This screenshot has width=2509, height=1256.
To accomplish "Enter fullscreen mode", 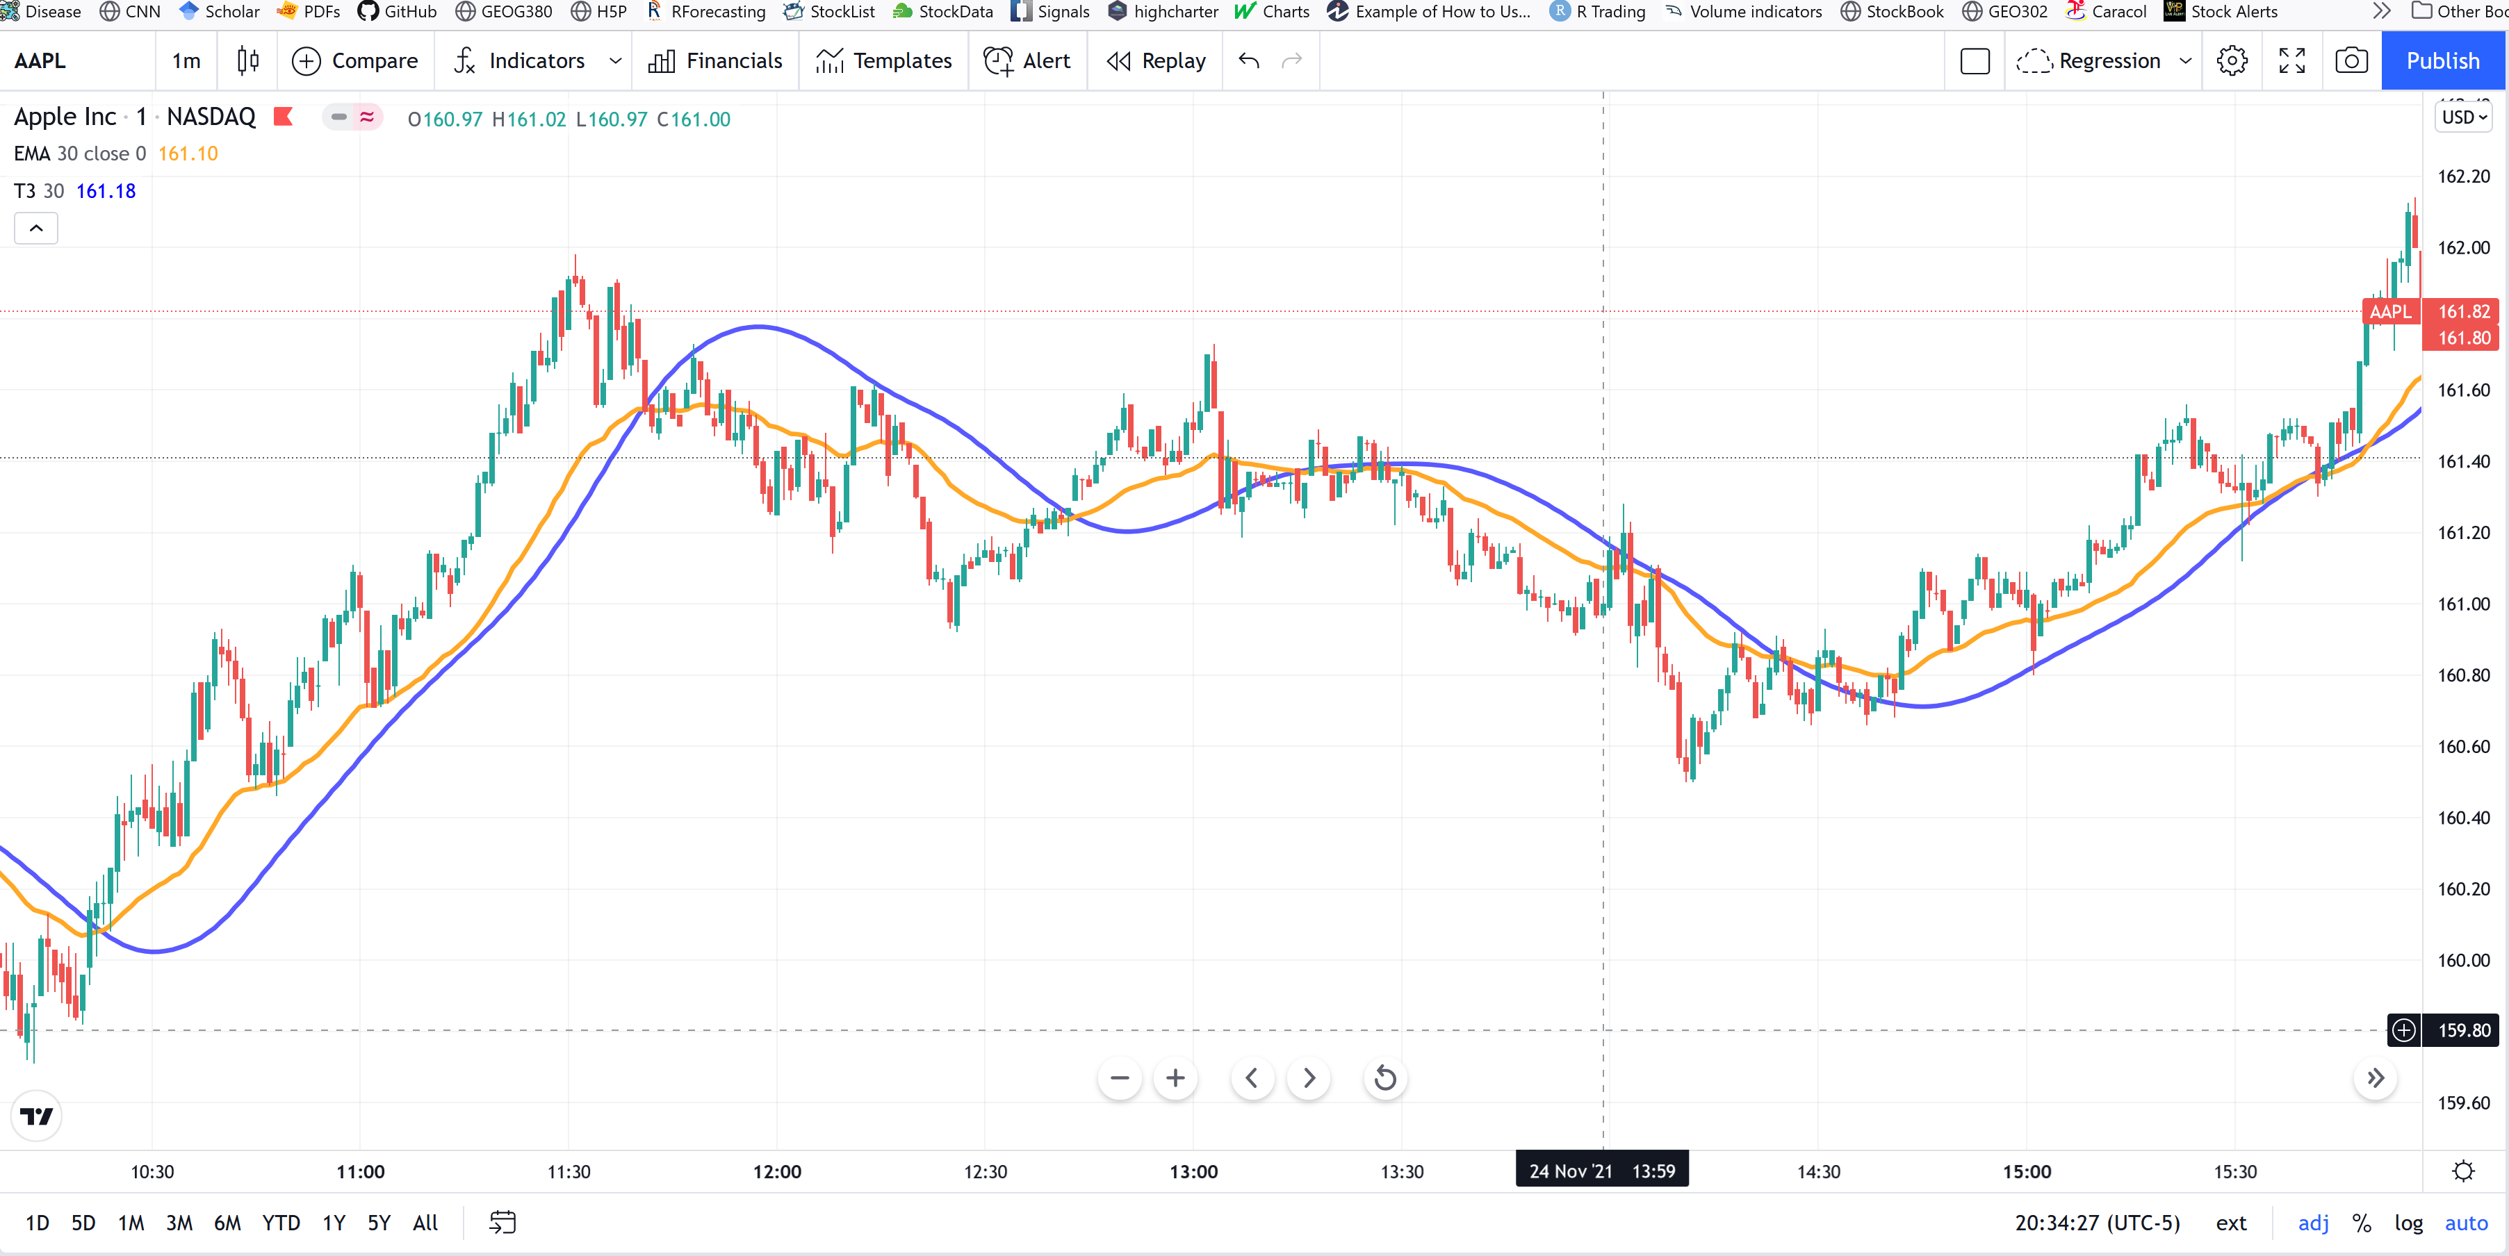I will coord(2293,60).
